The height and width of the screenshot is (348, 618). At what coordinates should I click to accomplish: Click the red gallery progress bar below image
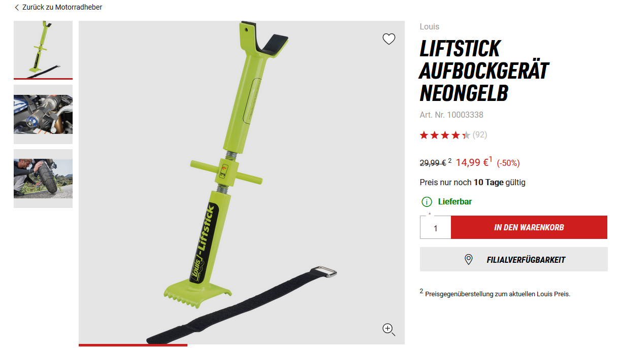[133, 345]
